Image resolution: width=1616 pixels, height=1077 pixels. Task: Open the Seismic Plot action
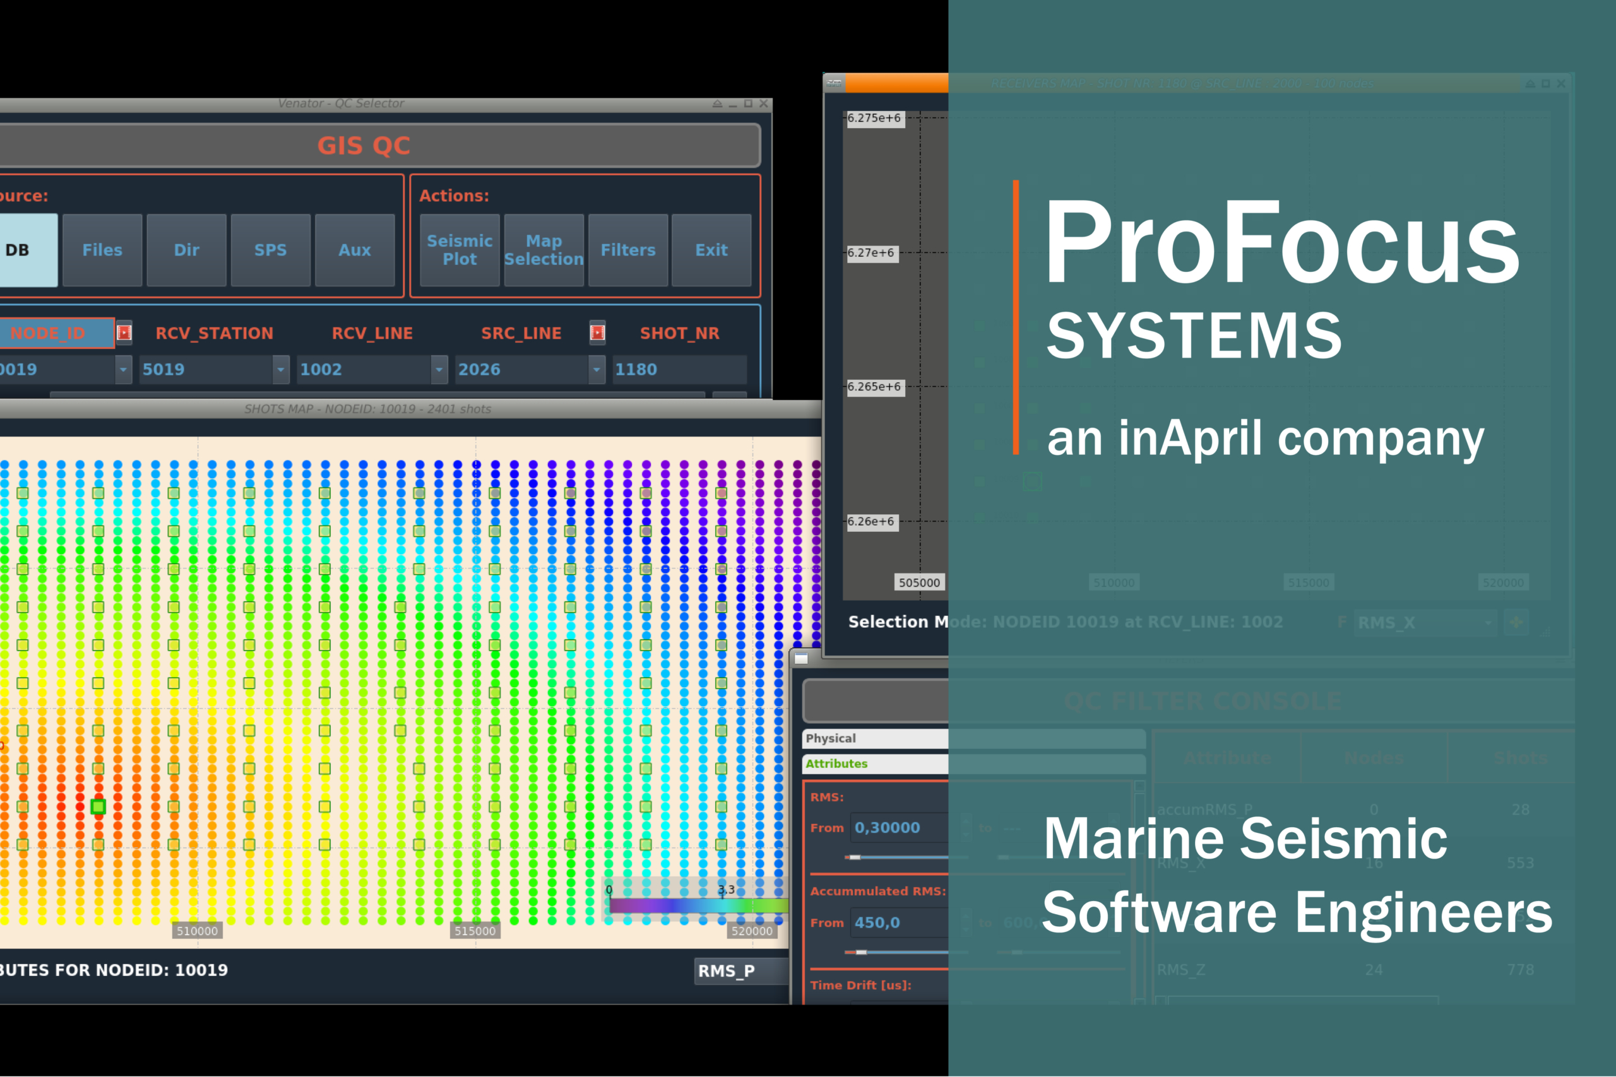tap(460, 250)
